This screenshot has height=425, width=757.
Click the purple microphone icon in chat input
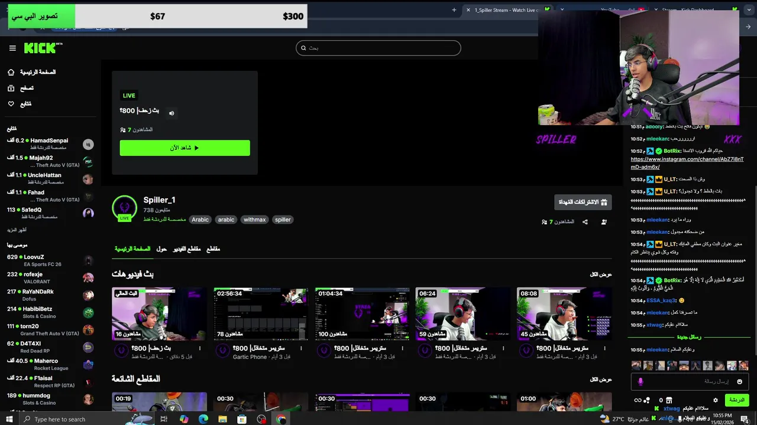tap(640, 382)
